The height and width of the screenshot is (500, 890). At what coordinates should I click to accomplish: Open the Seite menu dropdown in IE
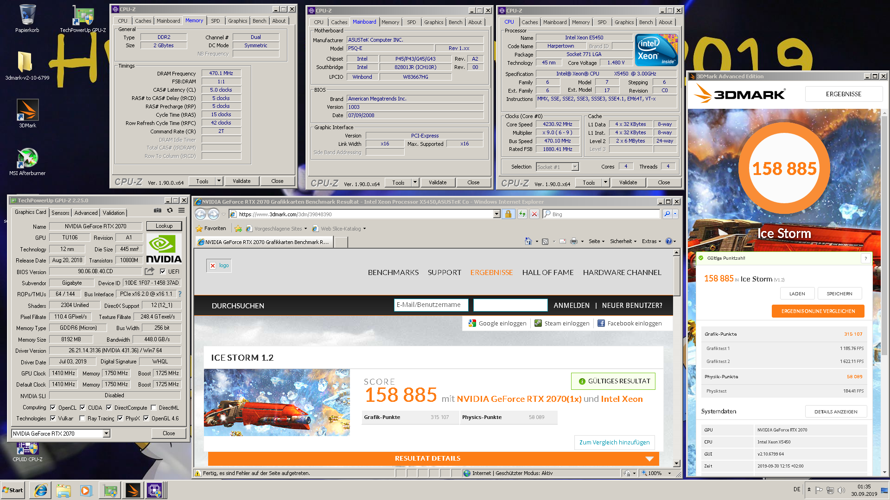tap(597, 241)
